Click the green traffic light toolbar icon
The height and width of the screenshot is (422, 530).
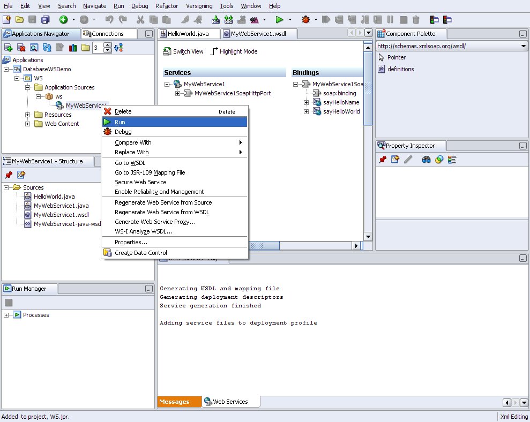(x=434, y=20)
